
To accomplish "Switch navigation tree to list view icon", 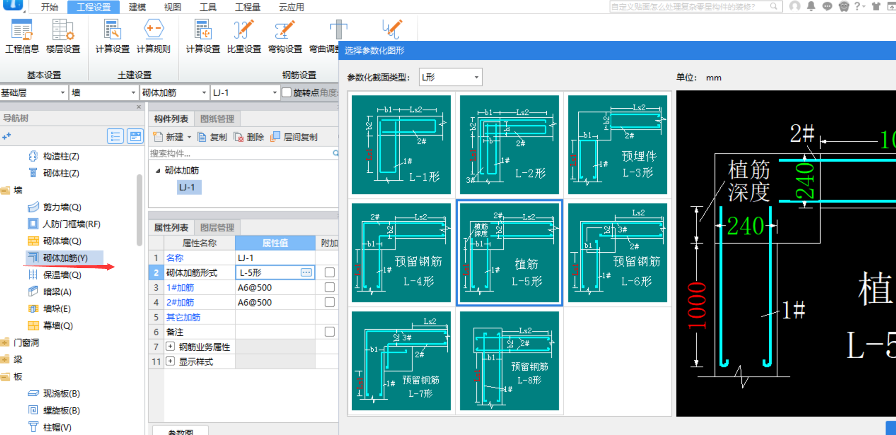I will pos(115,137).
